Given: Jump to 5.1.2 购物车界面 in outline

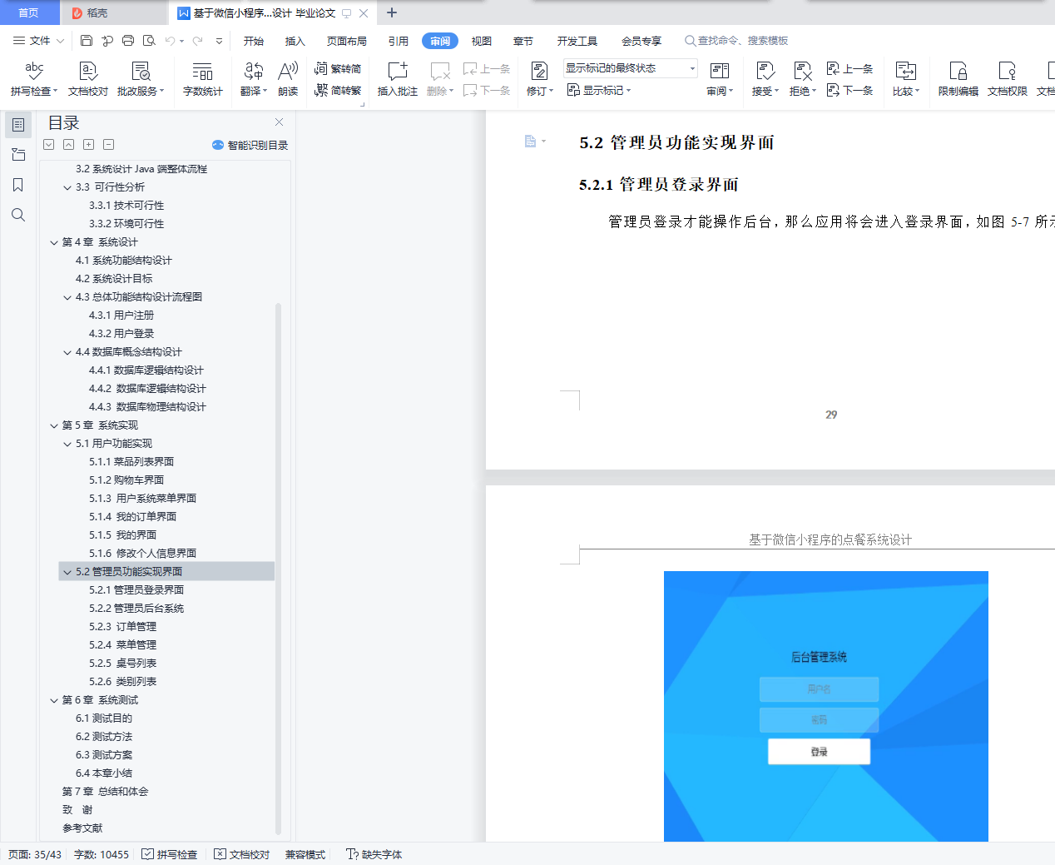Looking at the screenshot, I should 126,480.
